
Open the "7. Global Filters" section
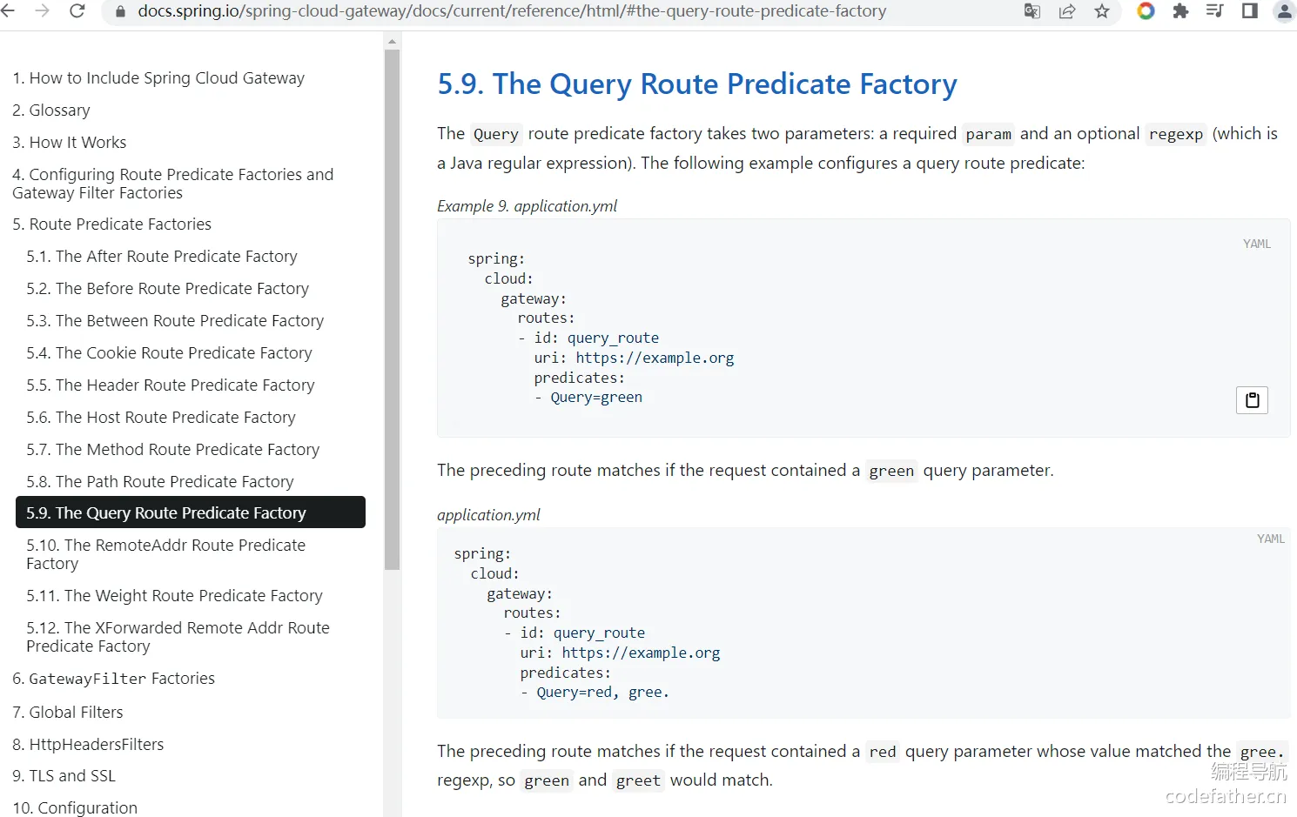pos(68,713)
